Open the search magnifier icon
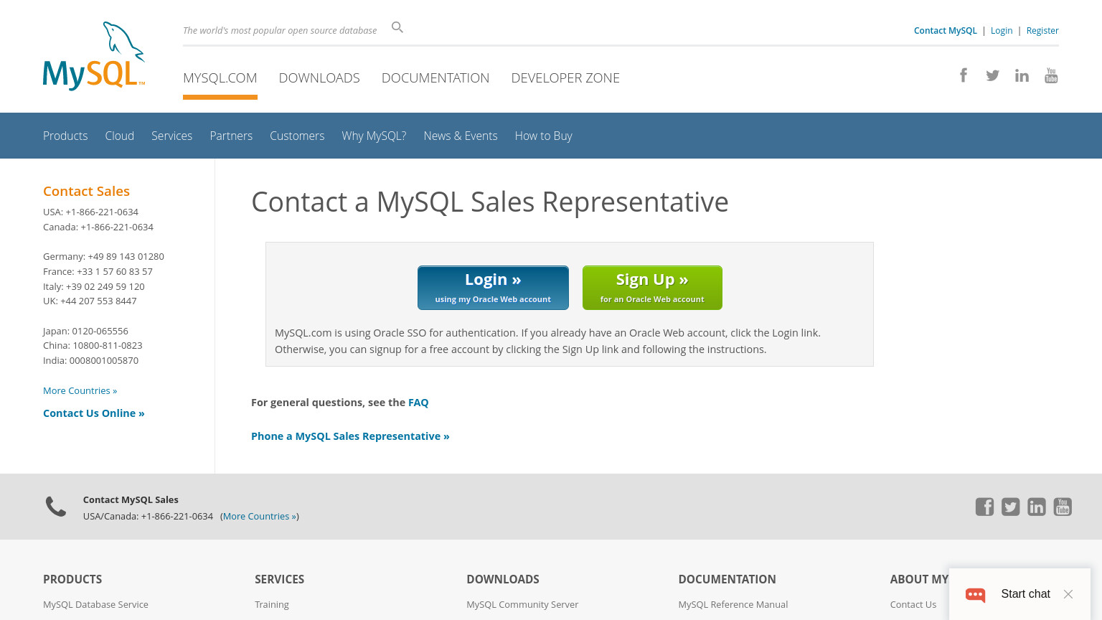 pyautogui.click(x=397, y=27)
